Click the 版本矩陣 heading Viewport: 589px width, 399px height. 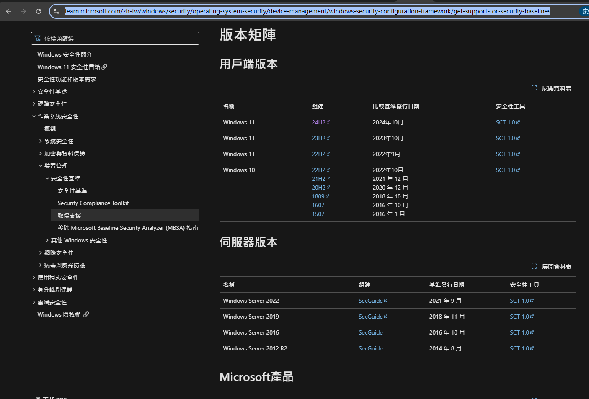pos(248,35)
